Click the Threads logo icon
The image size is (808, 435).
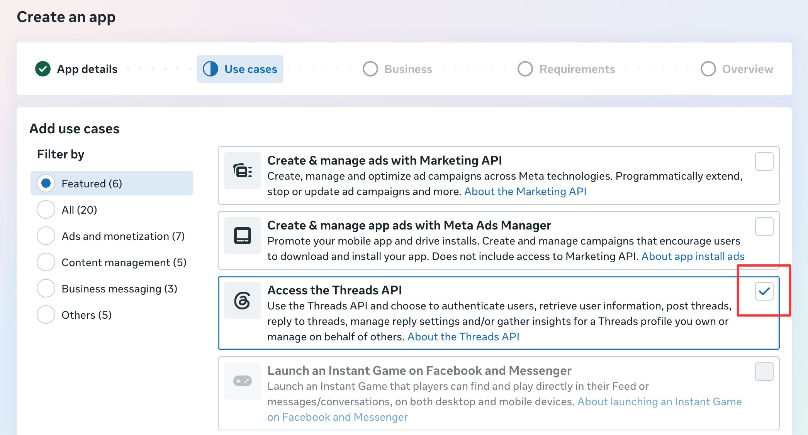coord(243,300)
